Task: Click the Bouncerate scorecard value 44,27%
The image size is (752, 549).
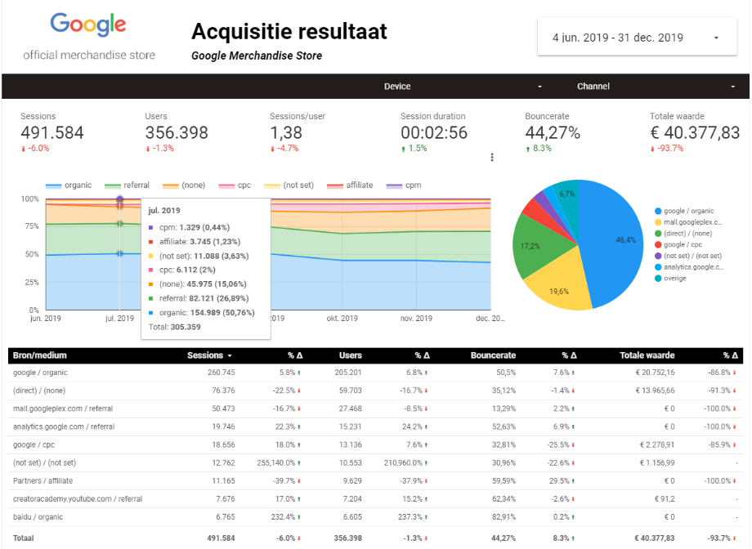Action: pos(553,133)
